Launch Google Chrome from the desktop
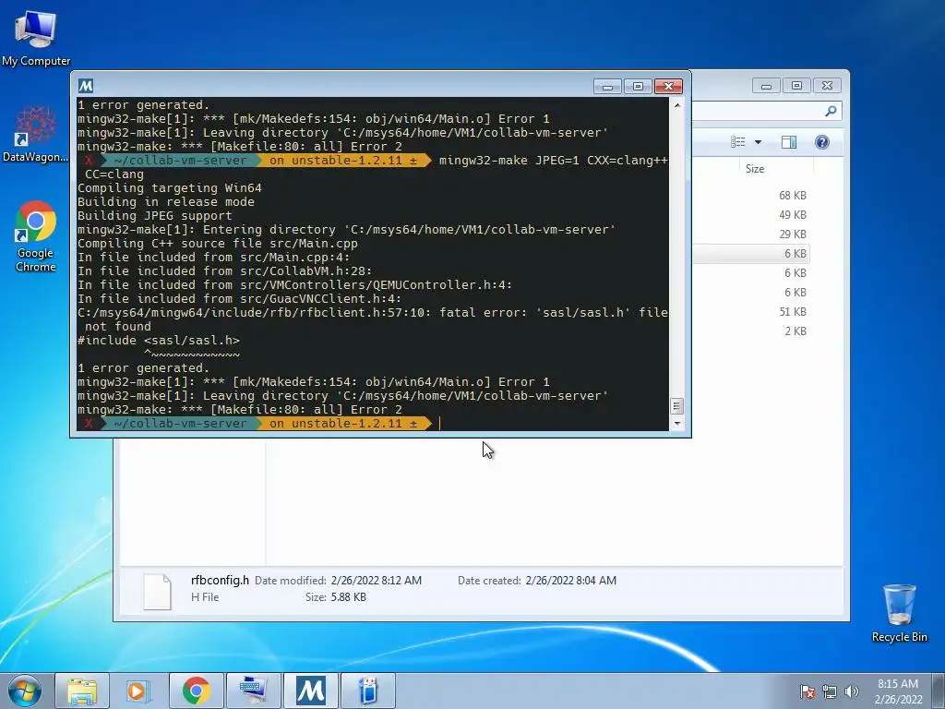This screenshot has width=945, height=709. point(36,236)
